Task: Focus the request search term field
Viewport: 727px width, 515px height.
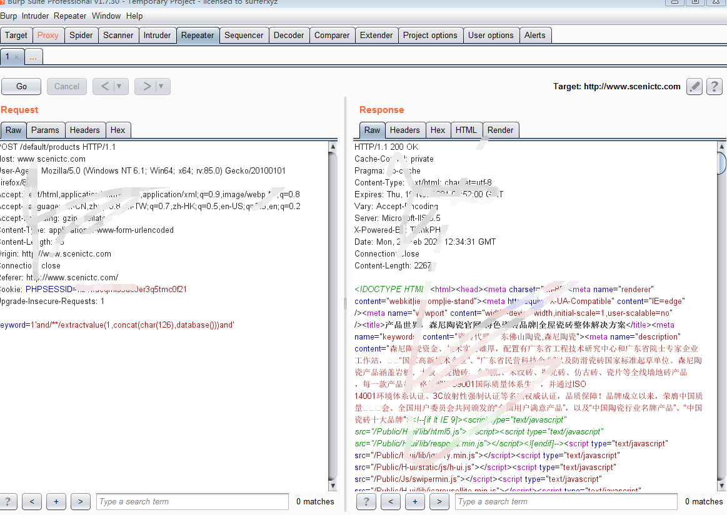Action: (x=193, y=501)
